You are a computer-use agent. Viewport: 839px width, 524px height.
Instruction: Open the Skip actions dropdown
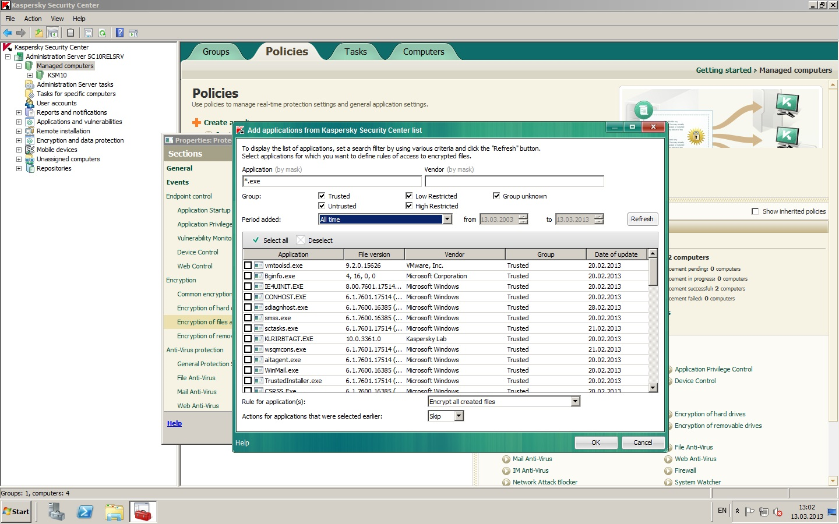click(x=459, y=416)
